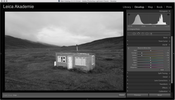Select the Adjustment Brush tool
The height and width of the screenshot is (100, 175).
[151, 34]
